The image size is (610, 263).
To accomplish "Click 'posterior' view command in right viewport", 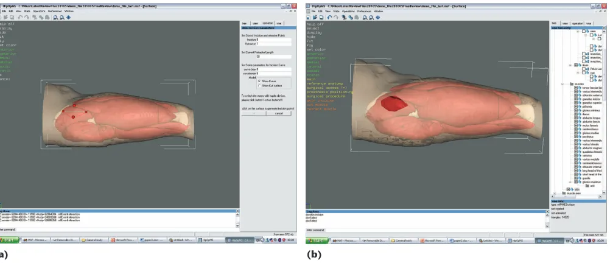I will (x=316, y=58).
